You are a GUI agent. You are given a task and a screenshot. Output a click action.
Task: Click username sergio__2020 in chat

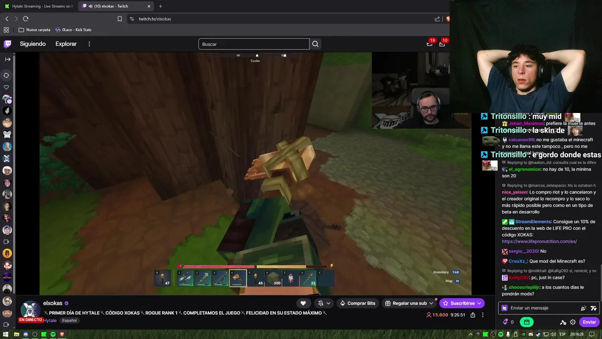pyautogui.click(x=523, y=251)
